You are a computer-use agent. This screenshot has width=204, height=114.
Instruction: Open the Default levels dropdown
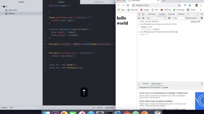tap(191, 18)
